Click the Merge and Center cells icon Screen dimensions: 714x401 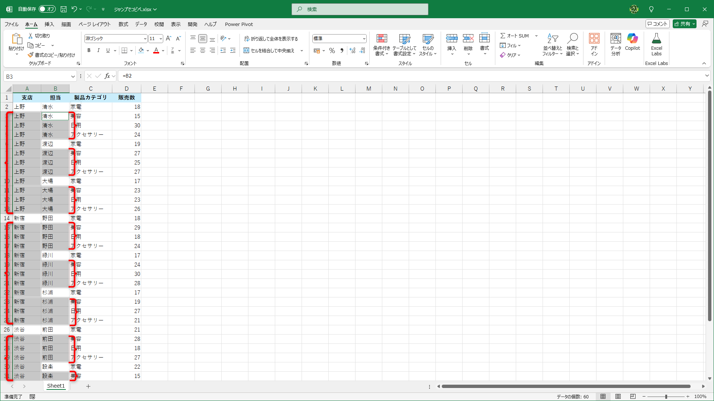[x=247, y=50]
